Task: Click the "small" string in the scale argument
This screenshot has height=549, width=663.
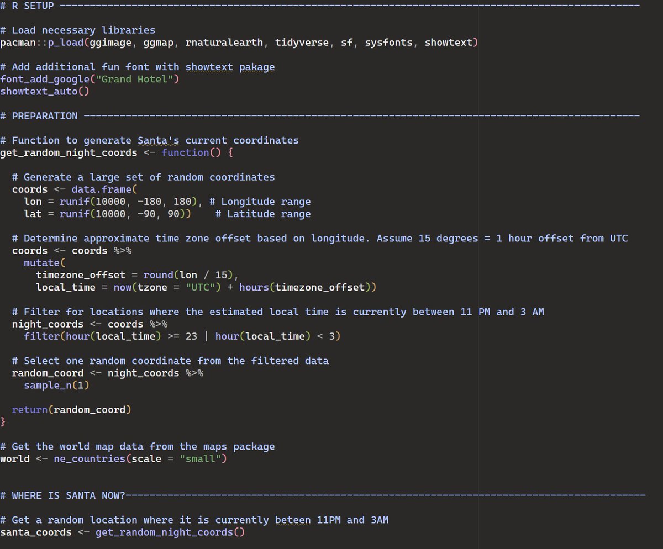Action: 201,458
